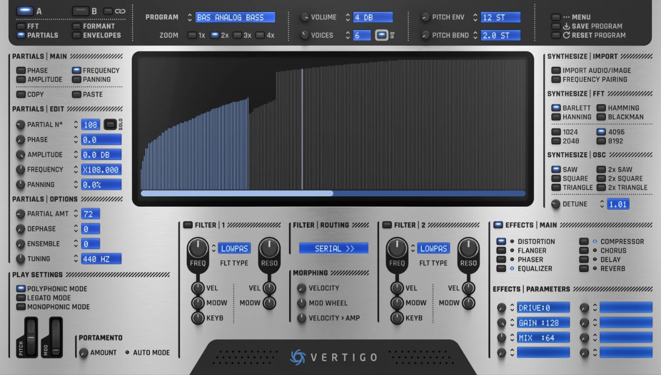Click the partials display horizontal scrollbar
This screenshot has width=661, height=375.
(x=333, y=194)
